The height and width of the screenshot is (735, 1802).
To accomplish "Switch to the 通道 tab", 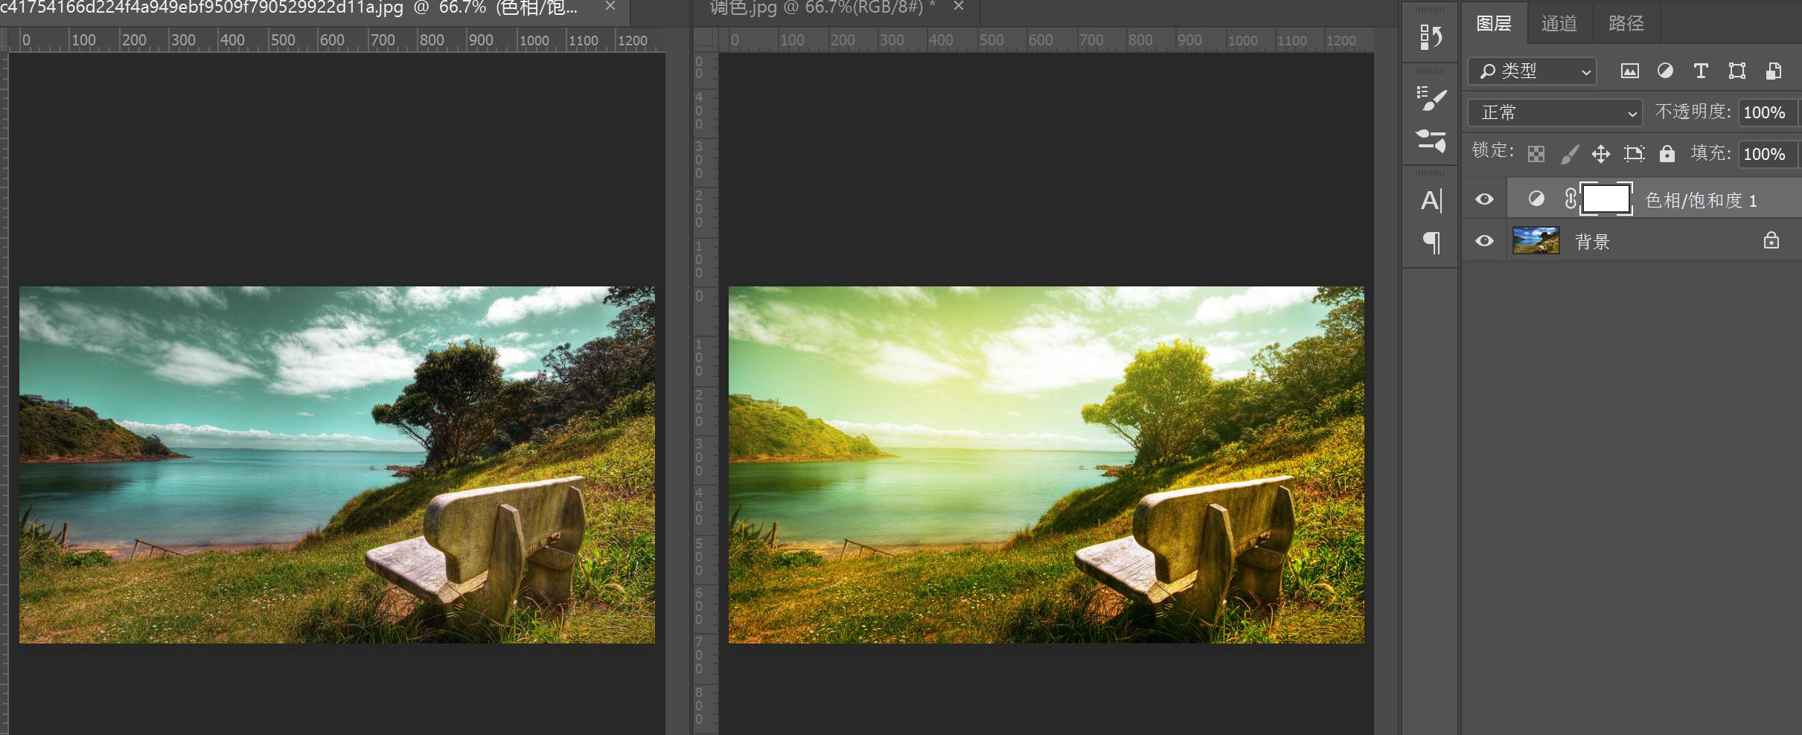I will [x=1559, y=24].
